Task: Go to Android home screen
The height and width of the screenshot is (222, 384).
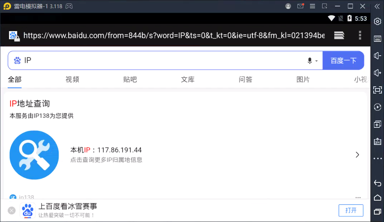Action: click(378, 197)
